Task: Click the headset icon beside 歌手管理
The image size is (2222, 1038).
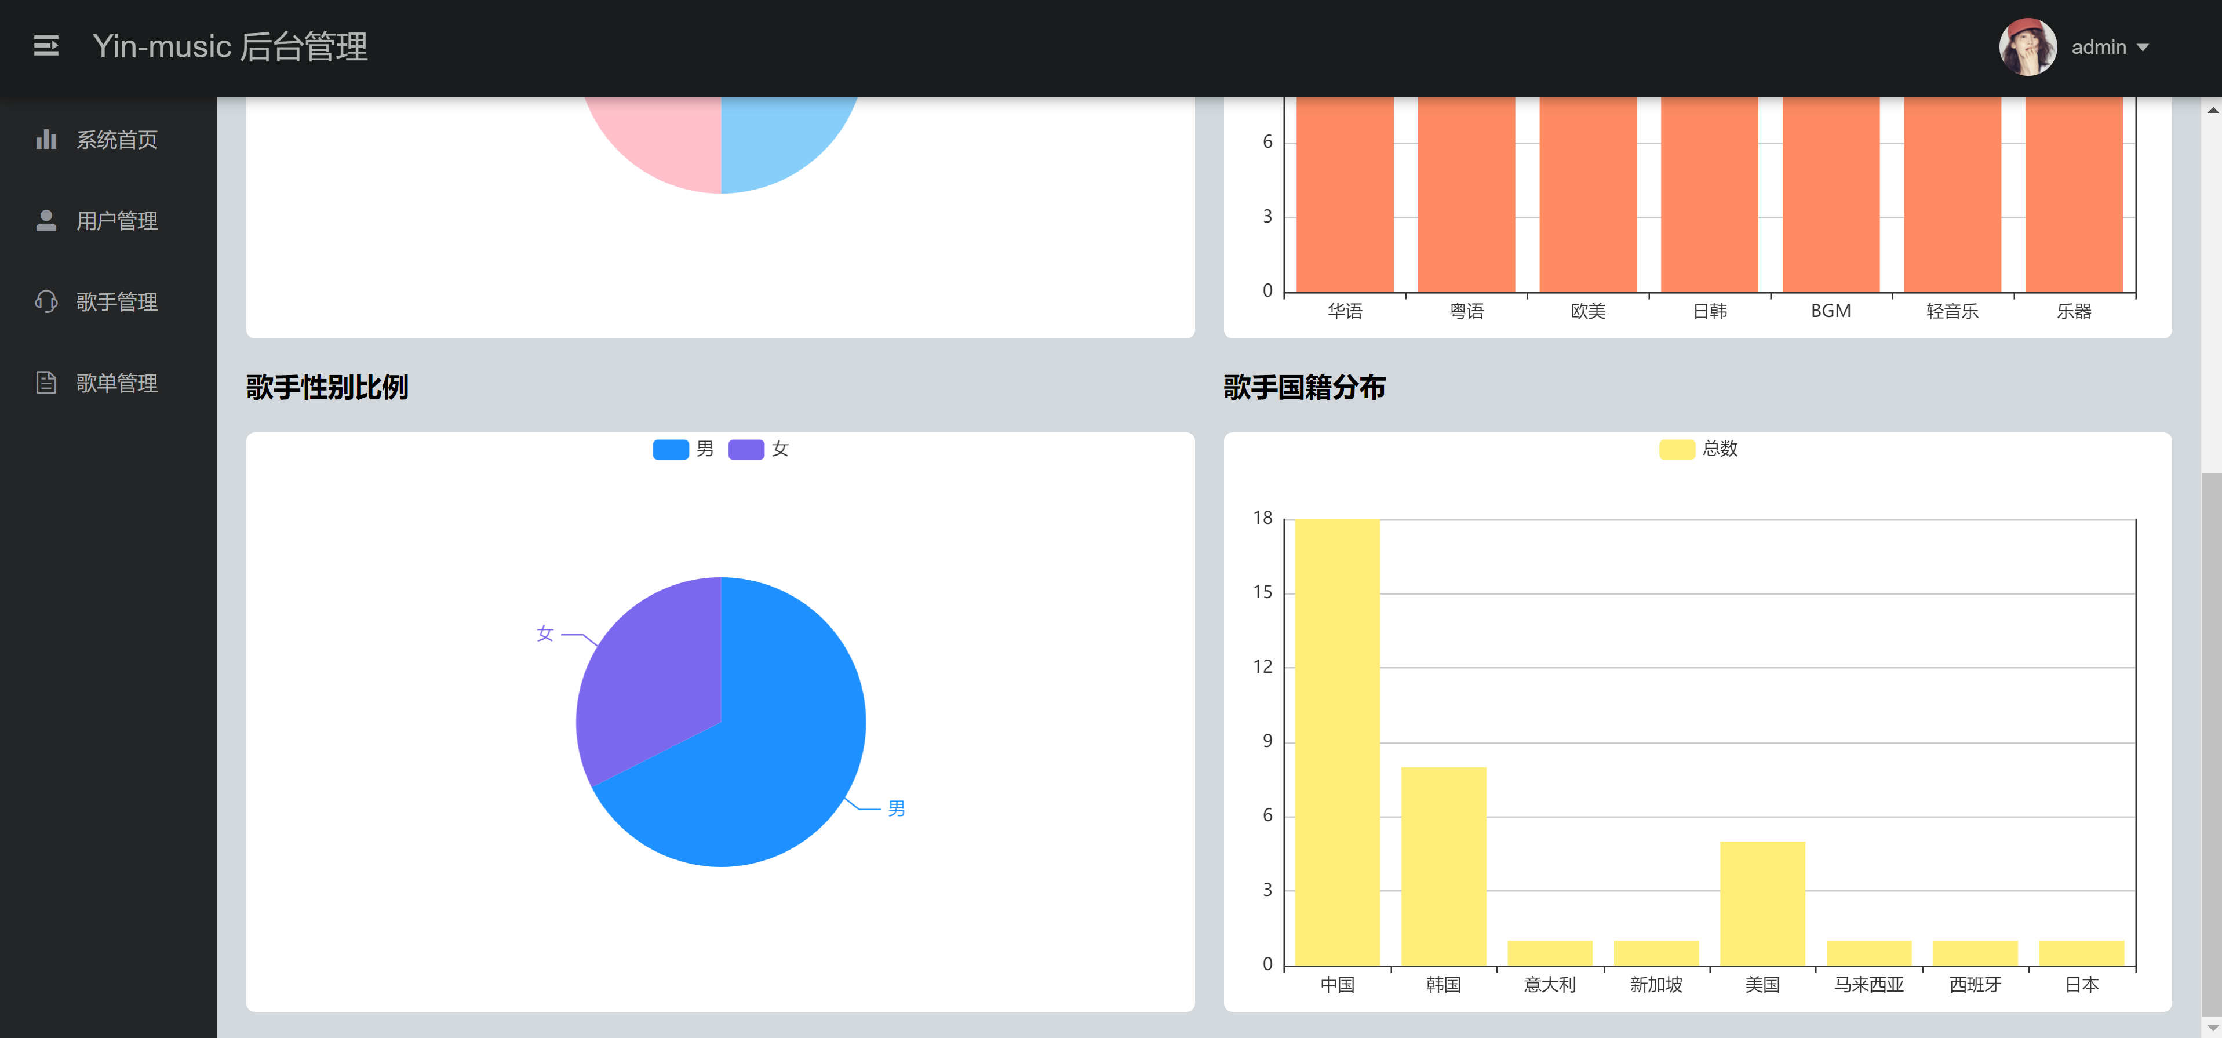Action: (46, 302)
